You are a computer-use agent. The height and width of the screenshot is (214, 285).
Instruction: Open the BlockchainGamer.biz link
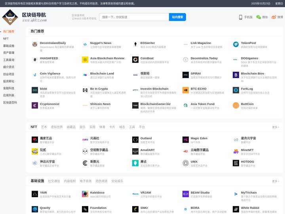tap(156, 104)
